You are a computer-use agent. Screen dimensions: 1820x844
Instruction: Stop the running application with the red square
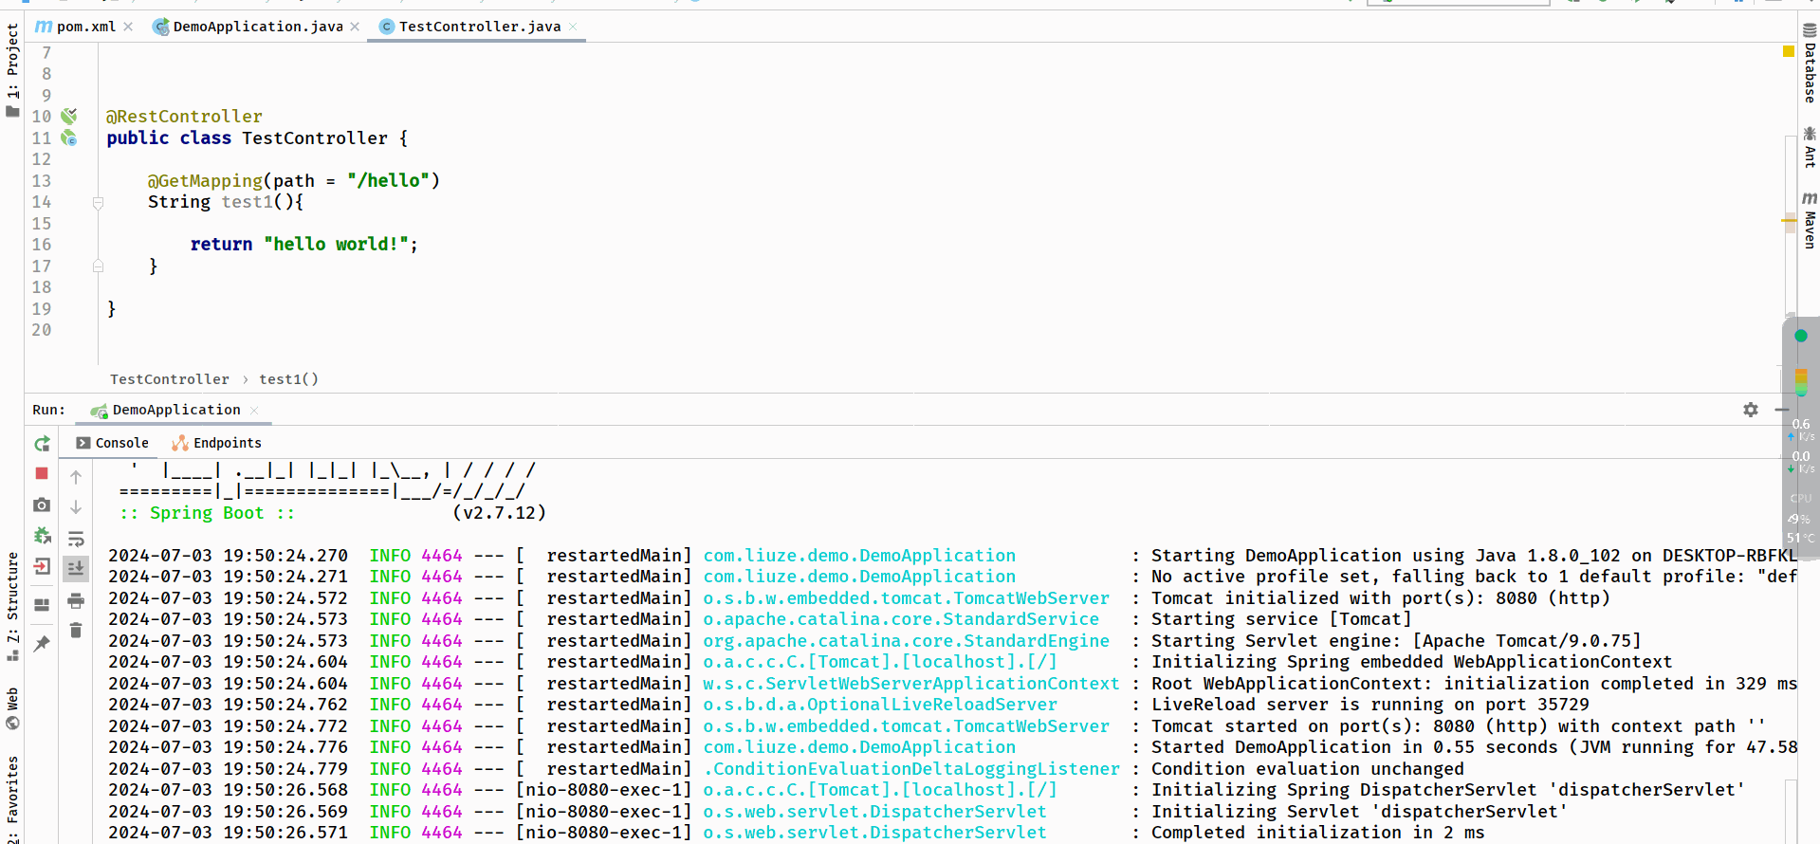click(42, 473)
